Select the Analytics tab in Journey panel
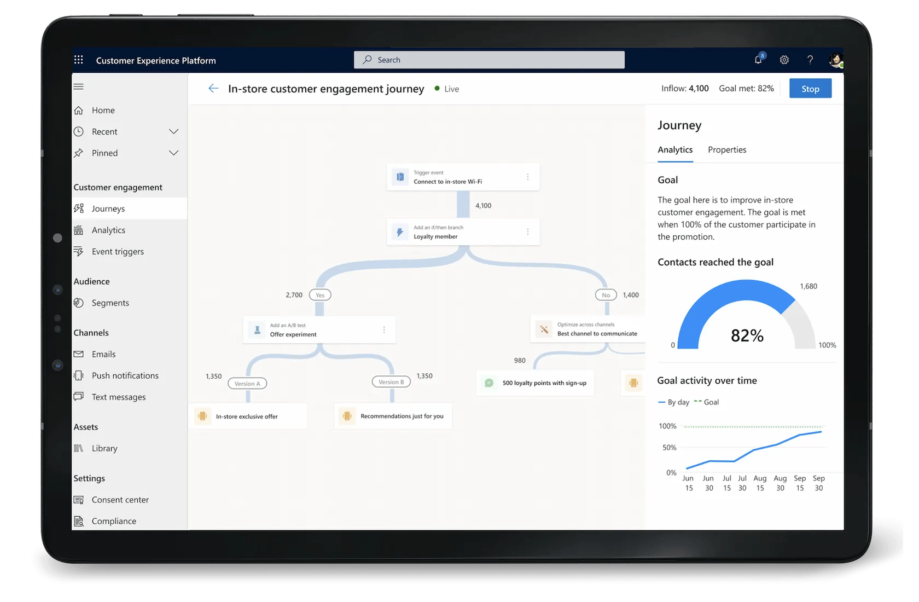Image resolution: width=919 pixels, height=602 pixels. (675, 149)
